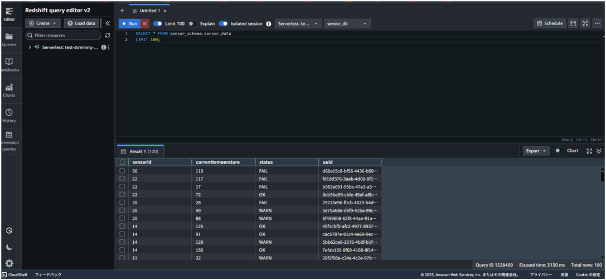The height and width of the screenshot is (280, 606).
Task: Click the uuid cell starting d66e15c8
Action: click(350, 170)
